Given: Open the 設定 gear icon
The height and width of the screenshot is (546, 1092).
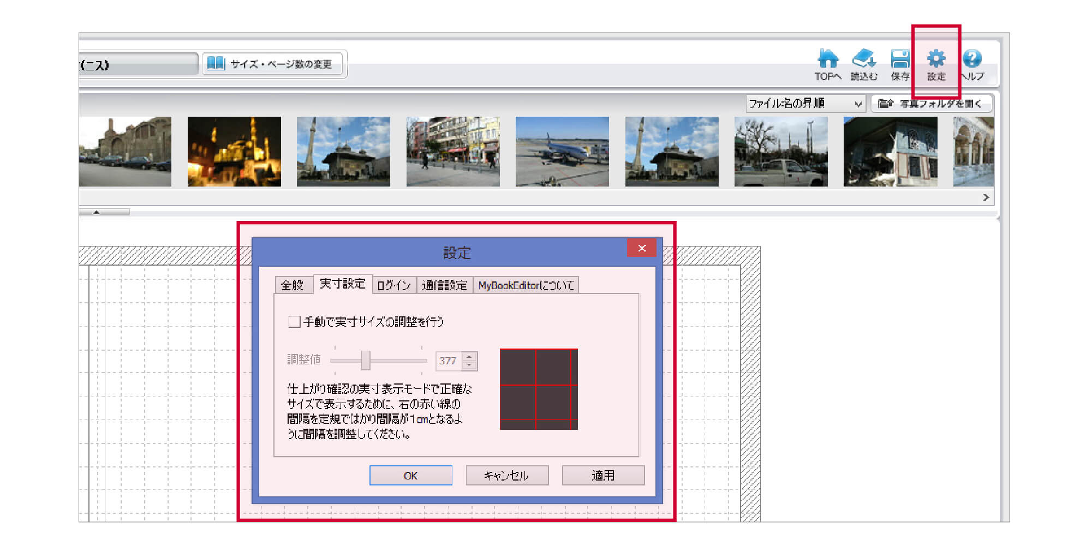Looking at the screenshot, I should pos(936,65).
